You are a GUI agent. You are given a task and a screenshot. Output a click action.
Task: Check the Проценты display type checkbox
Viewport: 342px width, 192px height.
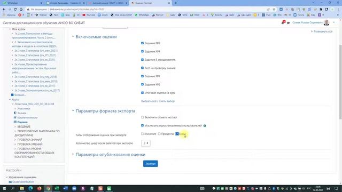coord(159,134)
